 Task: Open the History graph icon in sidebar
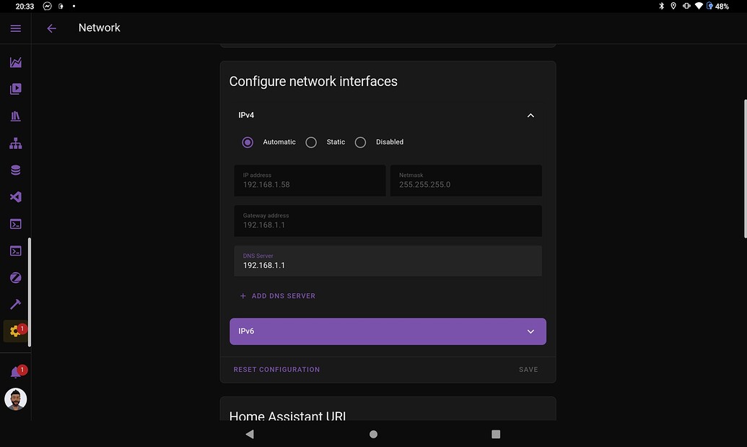pyautogui.click(x=15, y=62)
